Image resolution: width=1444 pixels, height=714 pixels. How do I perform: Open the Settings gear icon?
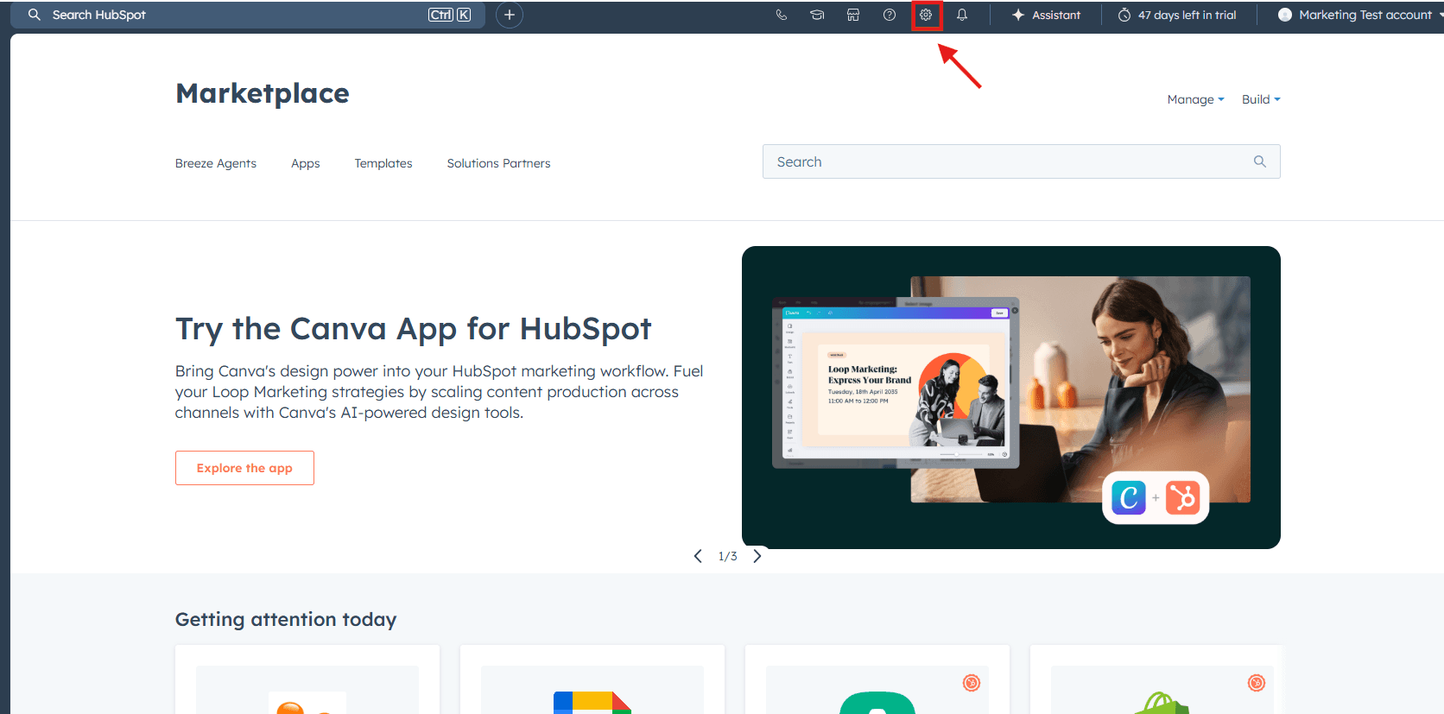click(926, 15)
